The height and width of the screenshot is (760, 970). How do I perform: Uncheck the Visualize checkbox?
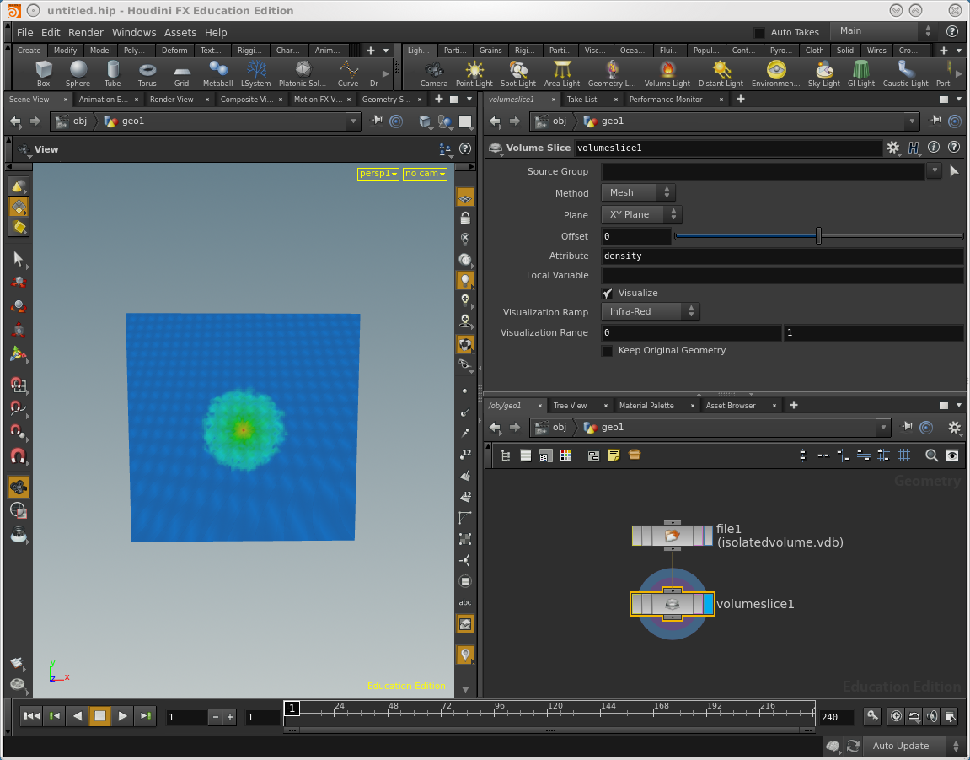click(x=608, y=294)
